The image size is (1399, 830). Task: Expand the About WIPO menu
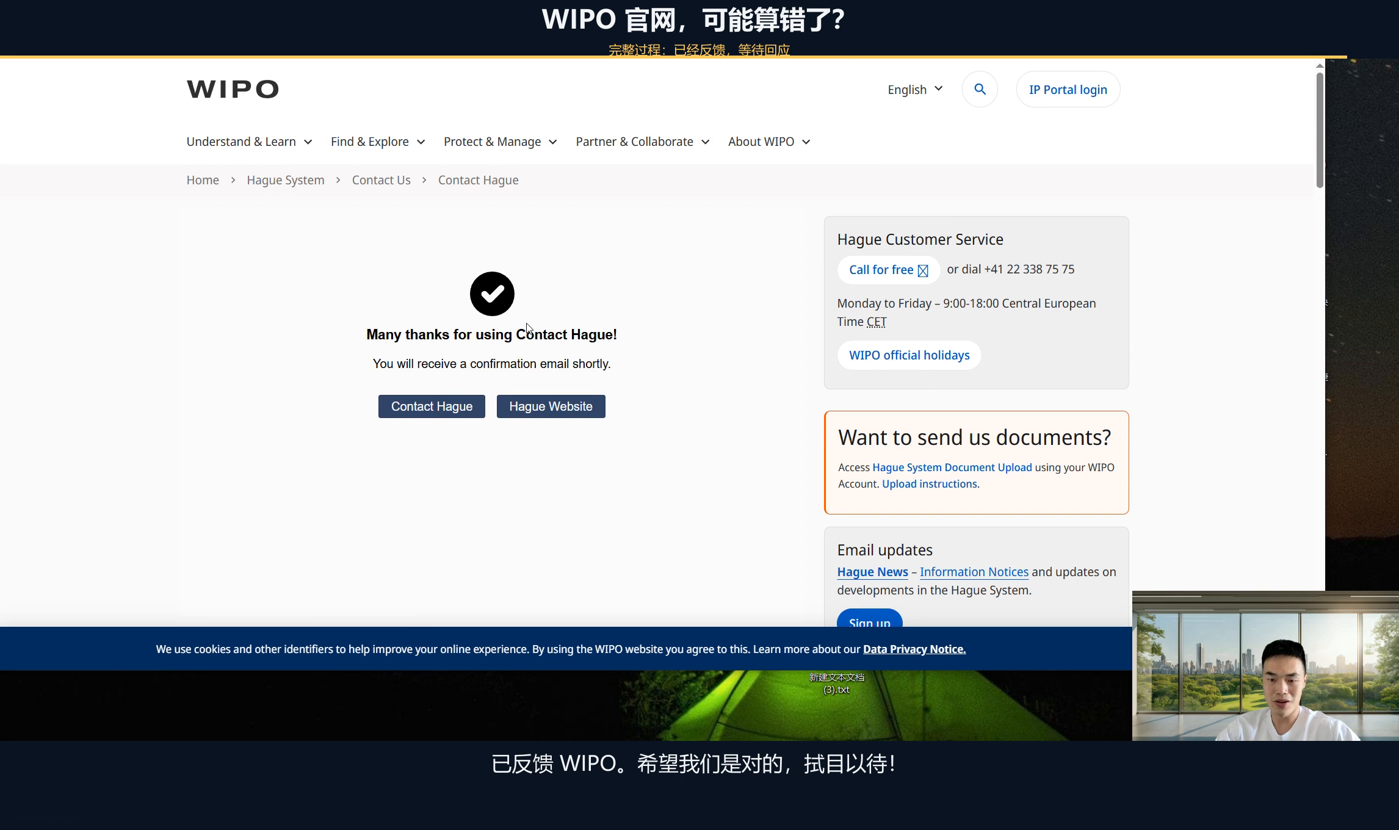769,142
